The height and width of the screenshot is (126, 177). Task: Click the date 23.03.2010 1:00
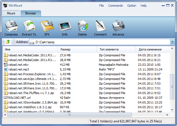pos(149,65)
